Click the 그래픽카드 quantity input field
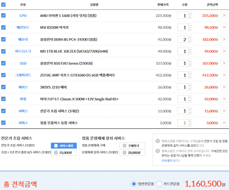Image resolution: width=229 pixels, height=190 pixels. pos(183,75)
